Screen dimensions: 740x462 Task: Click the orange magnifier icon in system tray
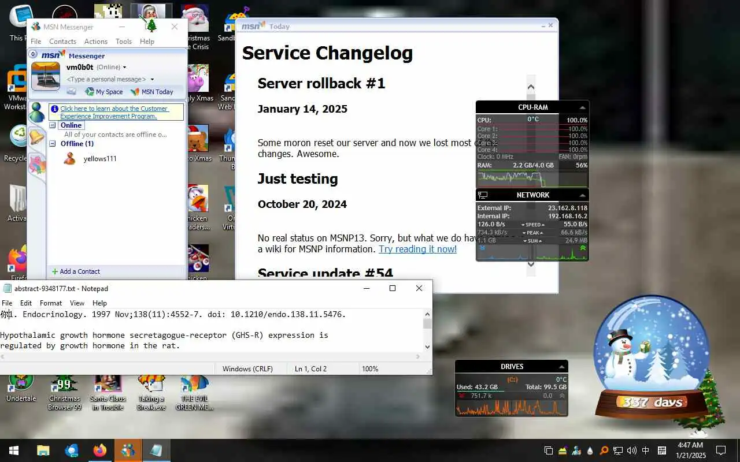tap(604, 450)
